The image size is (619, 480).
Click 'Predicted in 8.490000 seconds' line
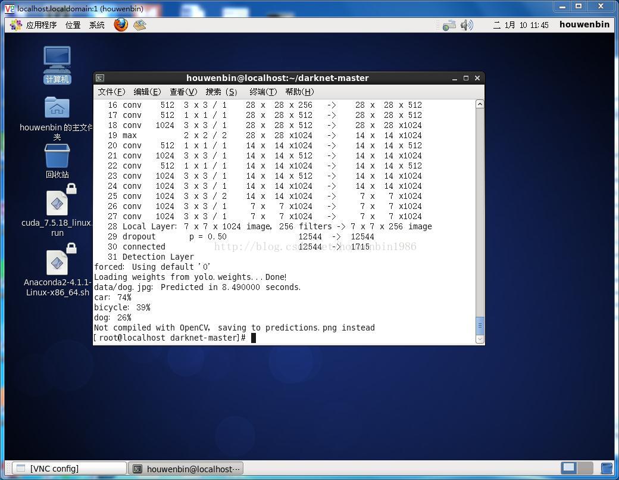[198, 287]
